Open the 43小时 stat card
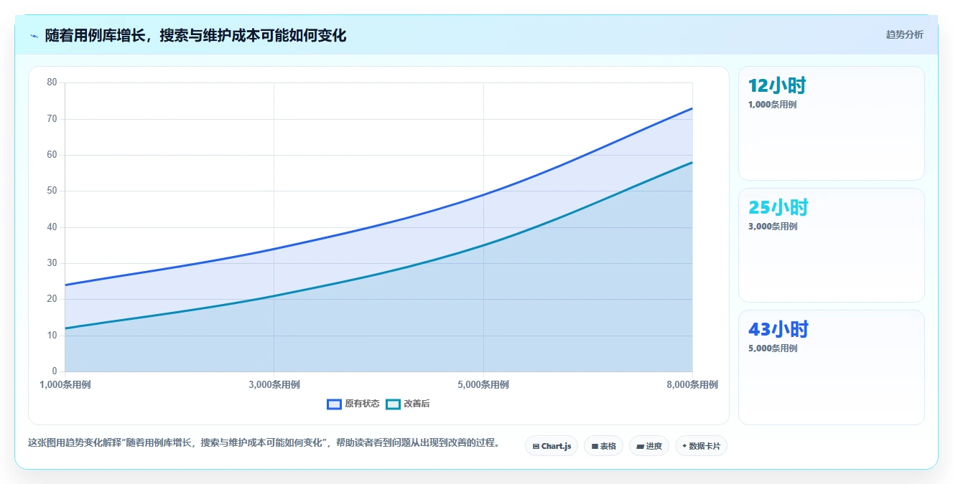Screen dimensions: 953x484 (831, 367)
